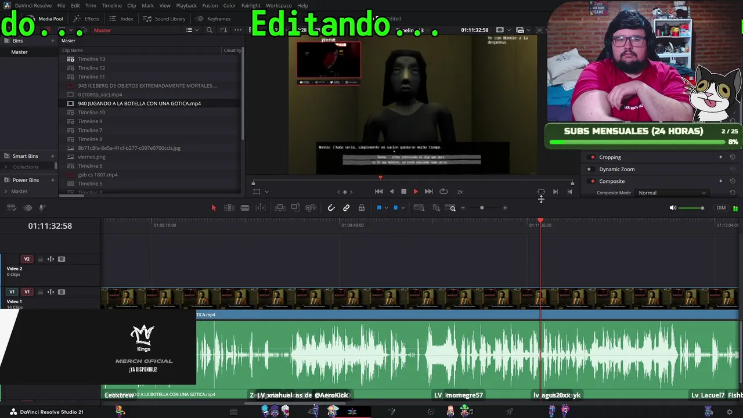The width and height of the screenshot is (743, 418).
Task: Reset the Cropping settings
Action: (x=733, y=157)
